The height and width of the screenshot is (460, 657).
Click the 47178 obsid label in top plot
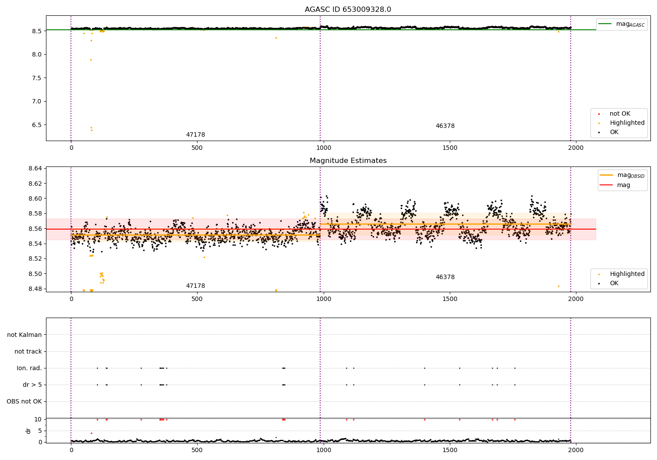[195, 135]
